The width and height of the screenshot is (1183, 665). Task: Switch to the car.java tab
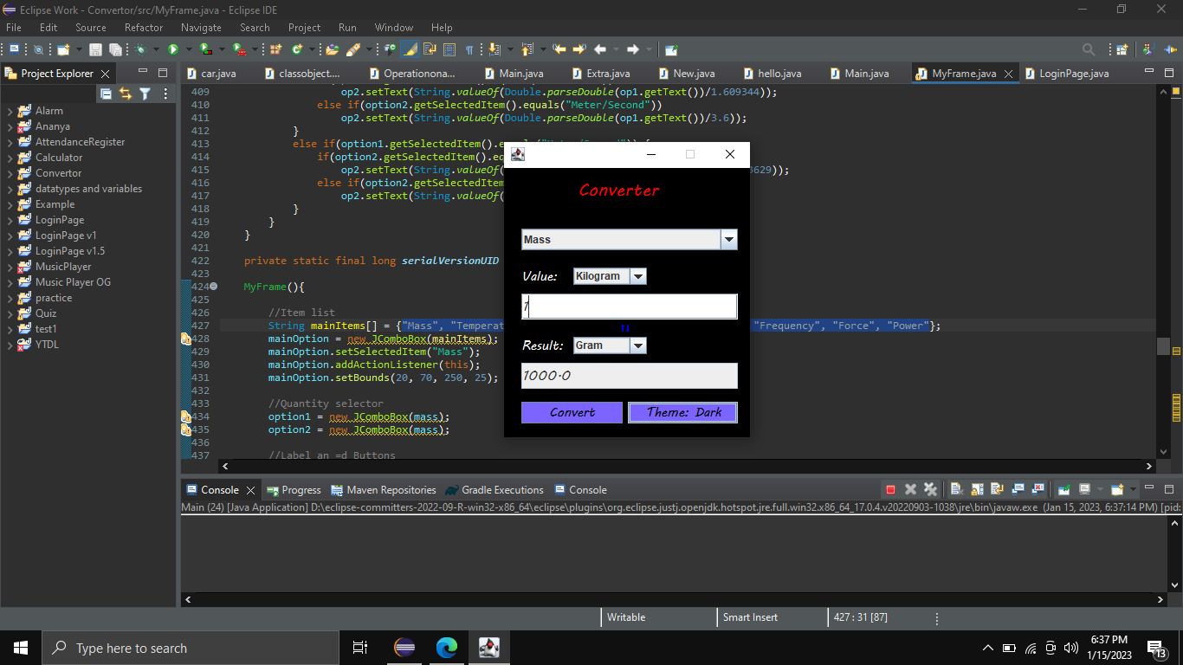(218, 74)
